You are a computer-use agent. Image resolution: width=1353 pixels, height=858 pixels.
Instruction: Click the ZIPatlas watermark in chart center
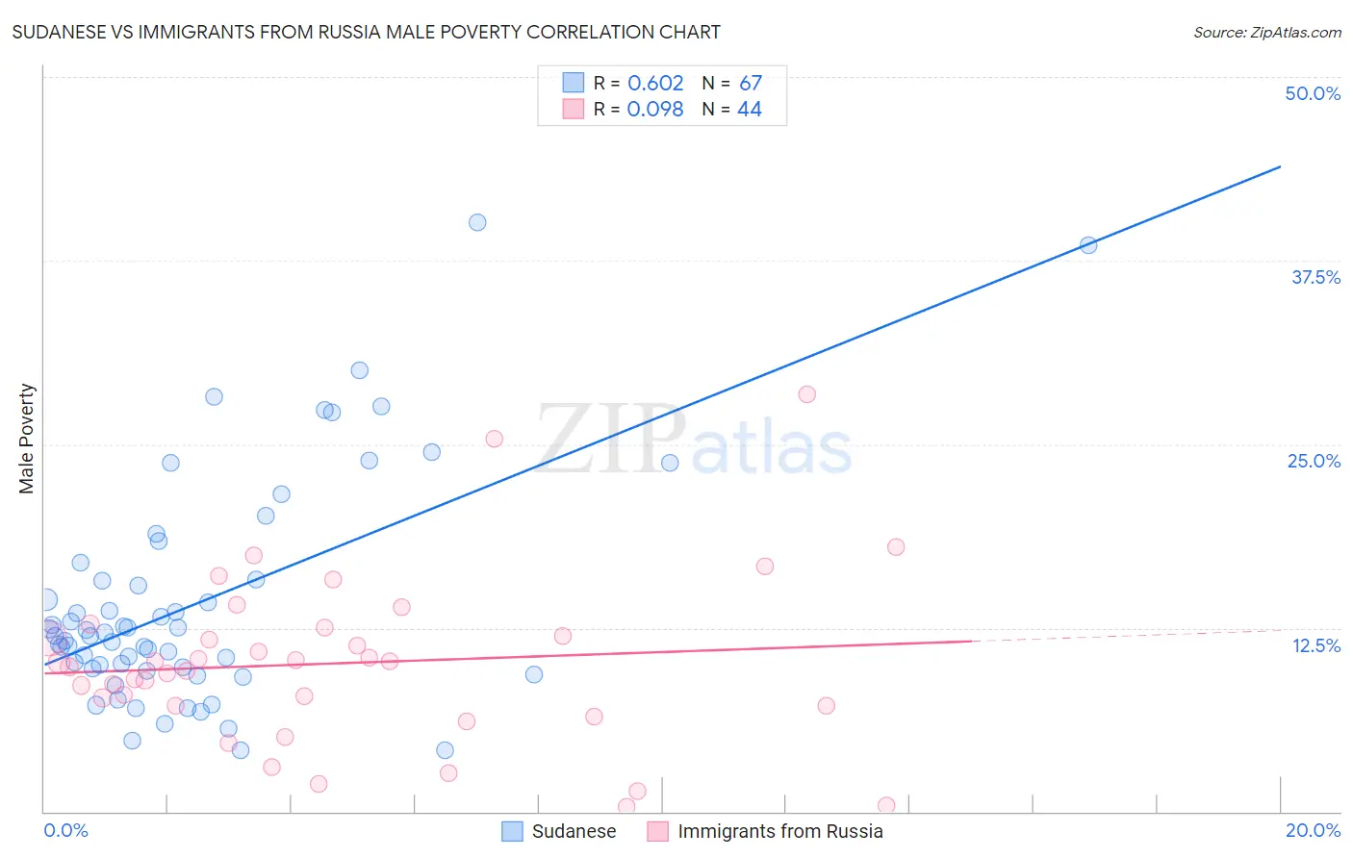click(x=694, y=442)
